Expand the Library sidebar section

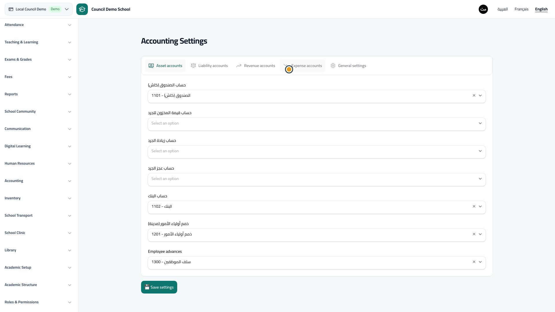tap(38, 250)
